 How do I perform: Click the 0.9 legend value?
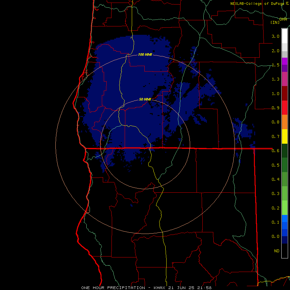[x=275, y=108]
